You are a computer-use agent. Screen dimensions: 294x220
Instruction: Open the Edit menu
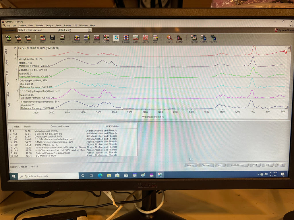[14, 25]
